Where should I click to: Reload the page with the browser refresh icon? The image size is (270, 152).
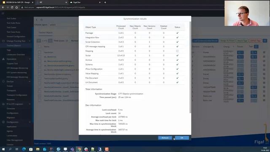tap(12, 8)
